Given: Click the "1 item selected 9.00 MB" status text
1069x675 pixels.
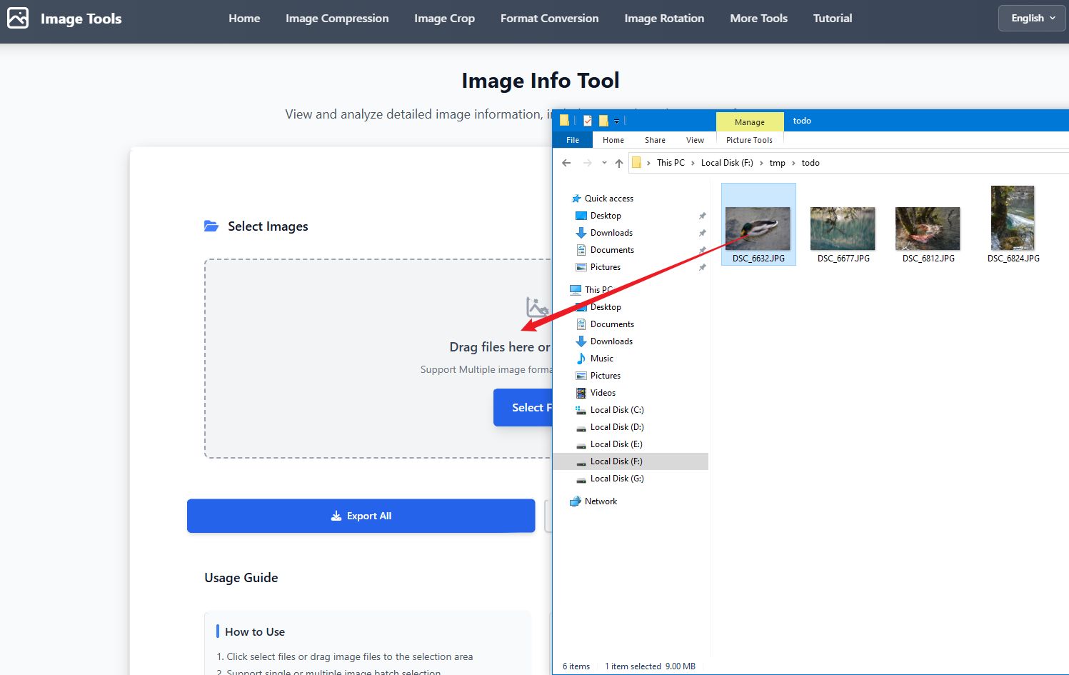Looking at the screenshot, I should coord(650,666).
